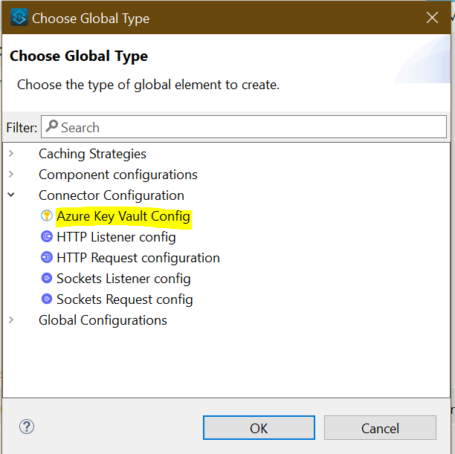Viewport: 455px width, 454px height.
Task: Click the Sockets Request config icon
Action: [x=47, y=299]
